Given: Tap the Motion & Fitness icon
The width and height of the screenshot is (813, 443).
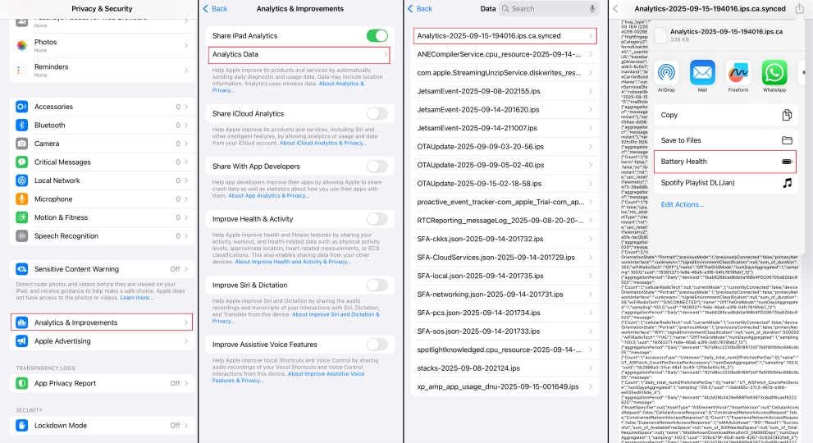Looking at the screenshot, I should [22, 217].
